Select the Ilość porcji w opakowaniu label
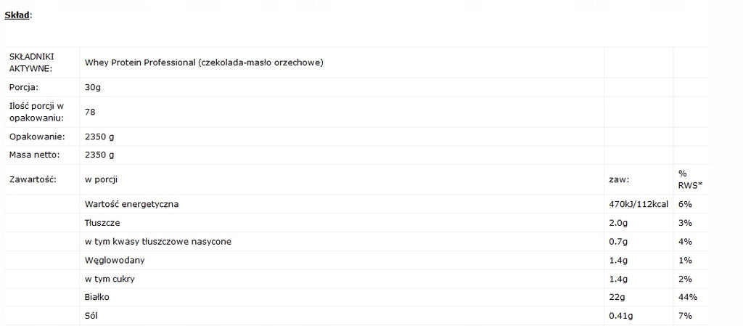 click(36, 112)
